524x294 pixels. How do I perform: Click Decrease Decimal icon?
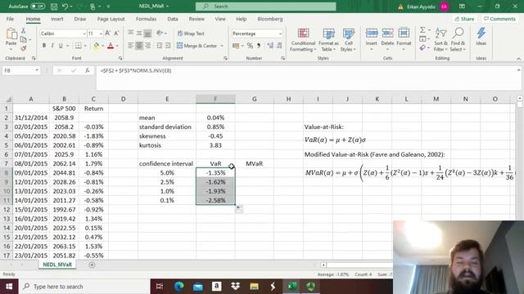(279, 46)
